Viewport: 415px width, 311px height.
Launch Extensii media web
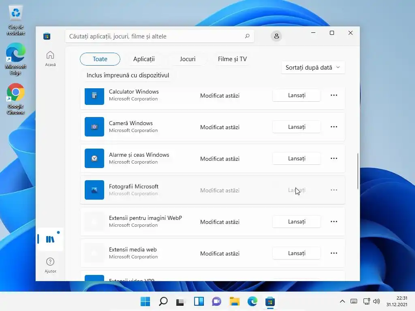coord(296,253)
